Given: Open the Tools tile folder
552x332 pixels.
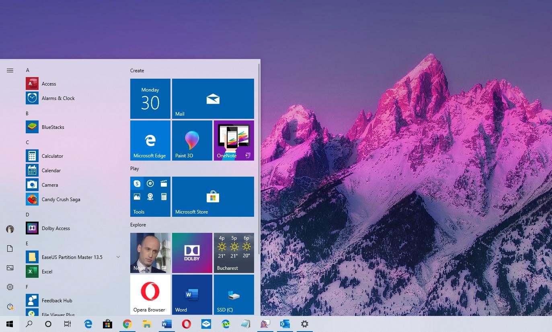Looking at the screenshot, I should (150, 196).
